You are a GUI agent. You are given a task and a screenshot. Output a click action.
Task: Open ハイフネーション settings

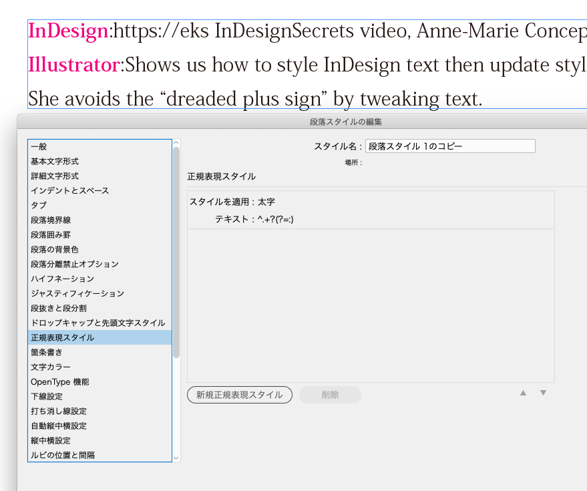(100, 279)
